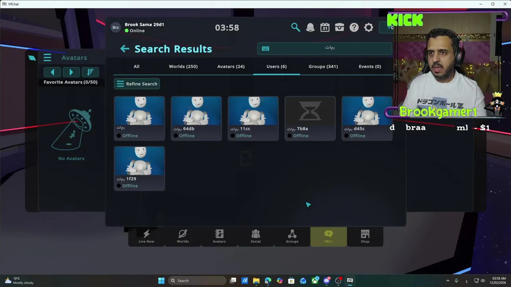Show hidden system tray icons
The width and height of the screenshot is (511, 287).
click(448, 281)
